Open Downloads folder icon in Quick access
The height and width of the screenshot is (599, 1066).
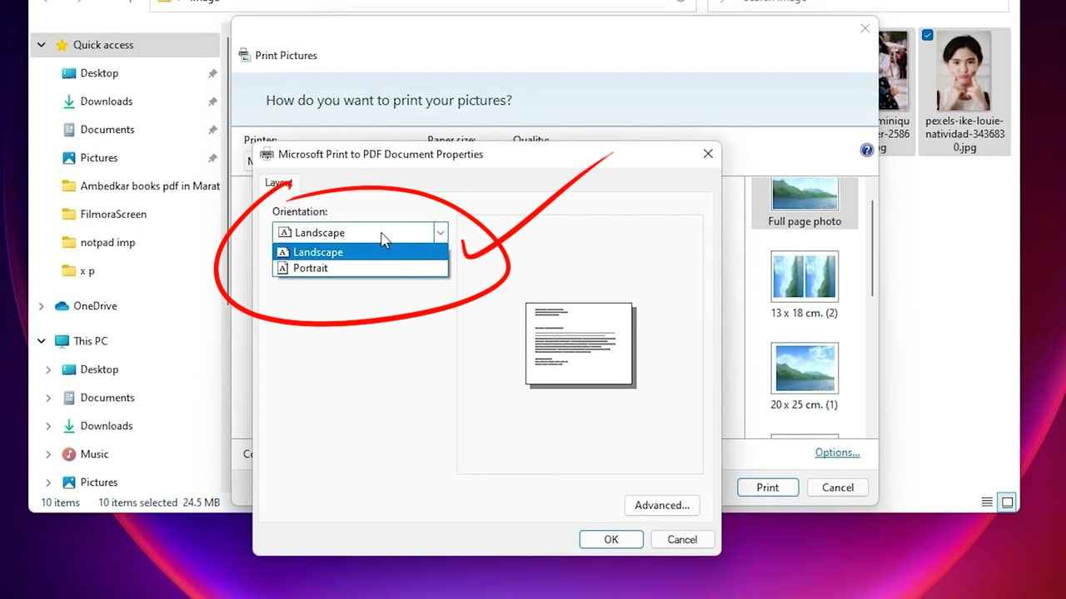69,101
